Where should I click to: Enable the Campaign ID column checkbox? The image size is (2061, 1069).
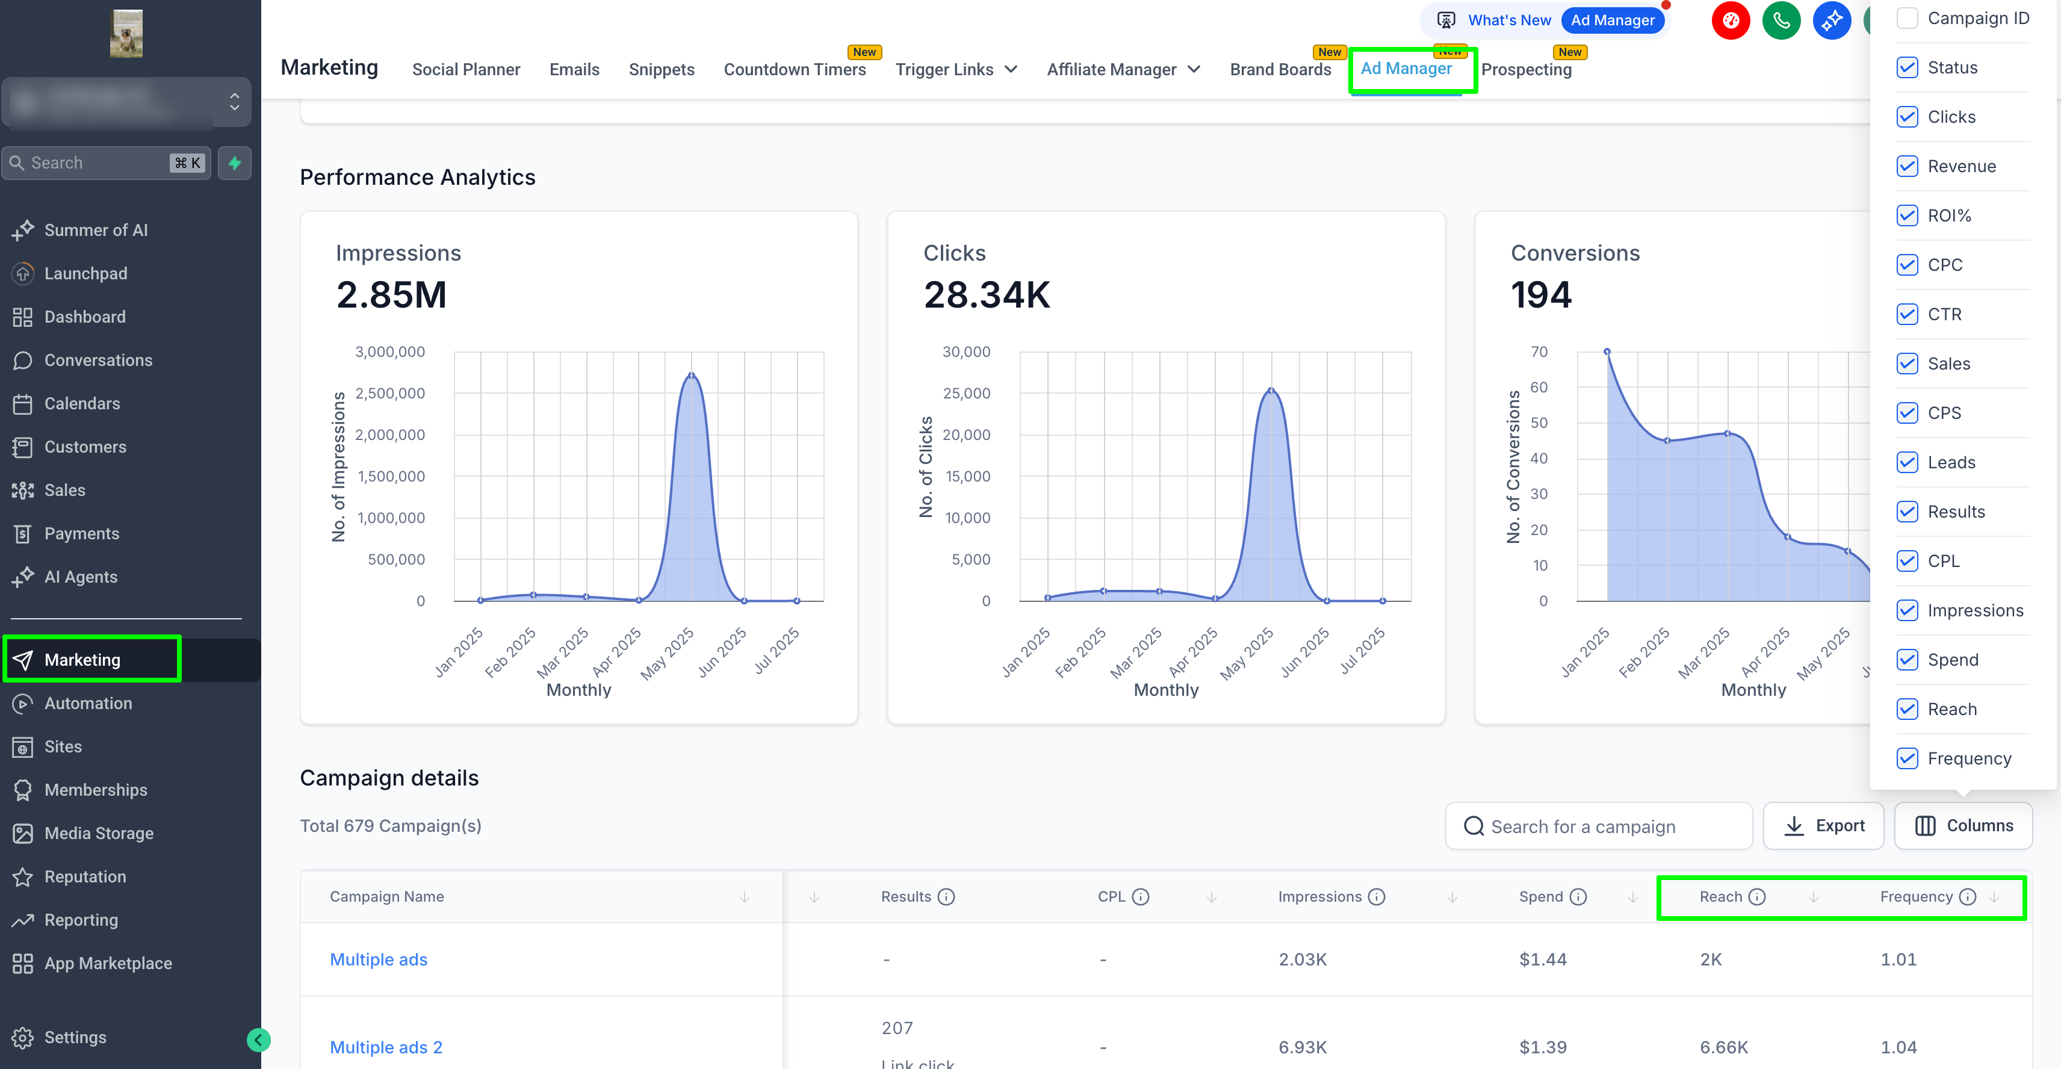coord(1908,19)
